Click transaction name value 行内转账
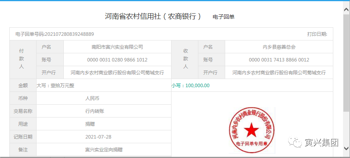The image size is (350, 158). pyautogui.click(x=94, y=111)
